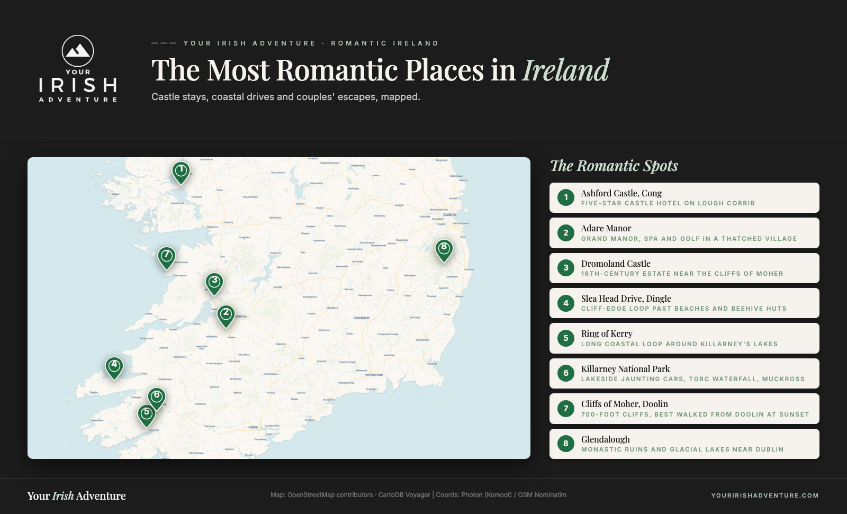Image resolution: width=847 pixels, height=514 pixels.
Task: Click the WATERFORD label on the map
Action: pyautogui.click(x=374, y=375)
